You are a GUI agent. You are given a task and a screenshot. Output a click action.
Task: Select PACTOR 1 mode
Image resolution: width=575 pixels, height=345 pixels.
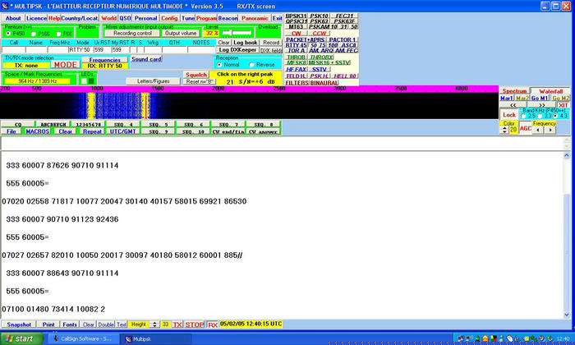pos(343,39)
